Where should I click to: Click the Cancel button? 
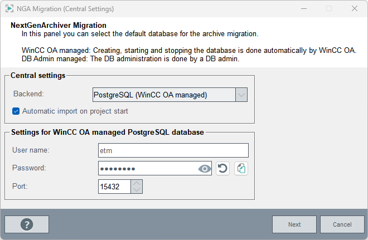pos(342,224)
